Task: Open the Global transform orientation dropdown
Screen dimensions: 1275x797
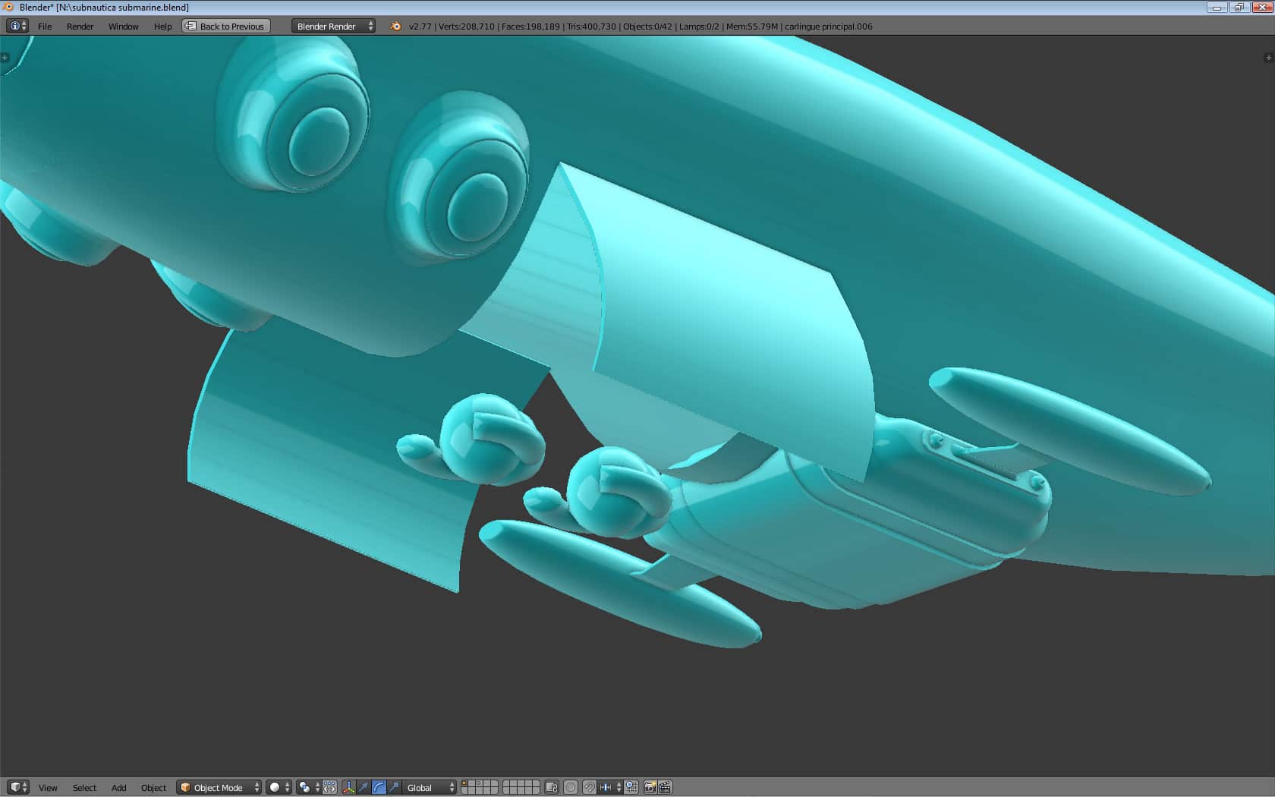Action: [x=430, y=787]
